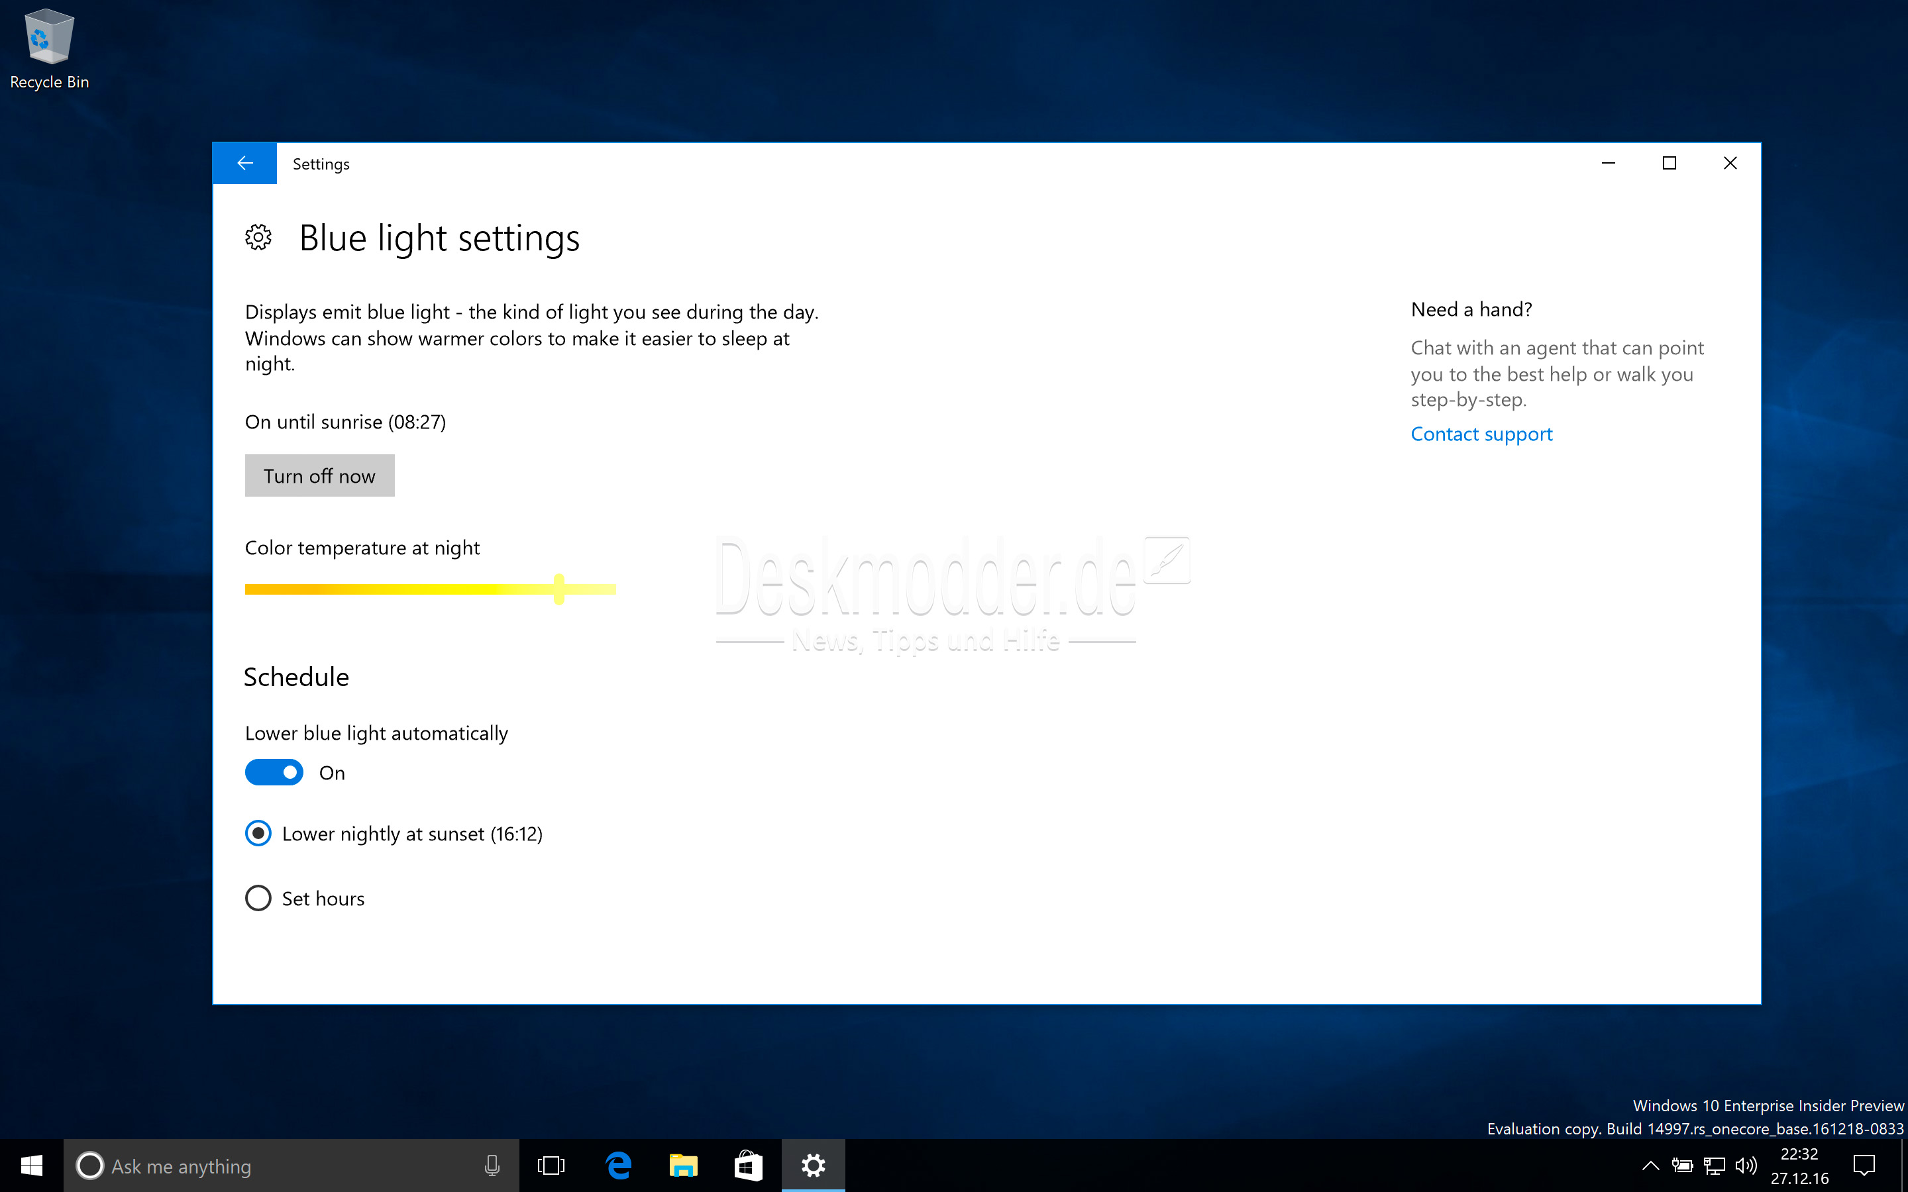This screenshot has height=1192, width=1908.
Task: Click the Ask me anything search box
Action: click(291, 1166)
